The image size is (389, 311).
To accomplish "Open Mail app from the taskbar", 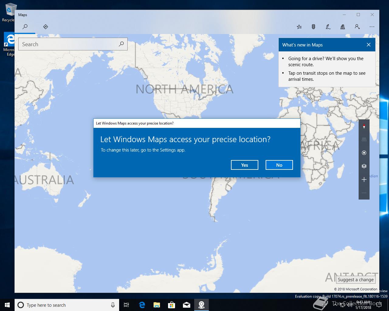I will 187,305.
